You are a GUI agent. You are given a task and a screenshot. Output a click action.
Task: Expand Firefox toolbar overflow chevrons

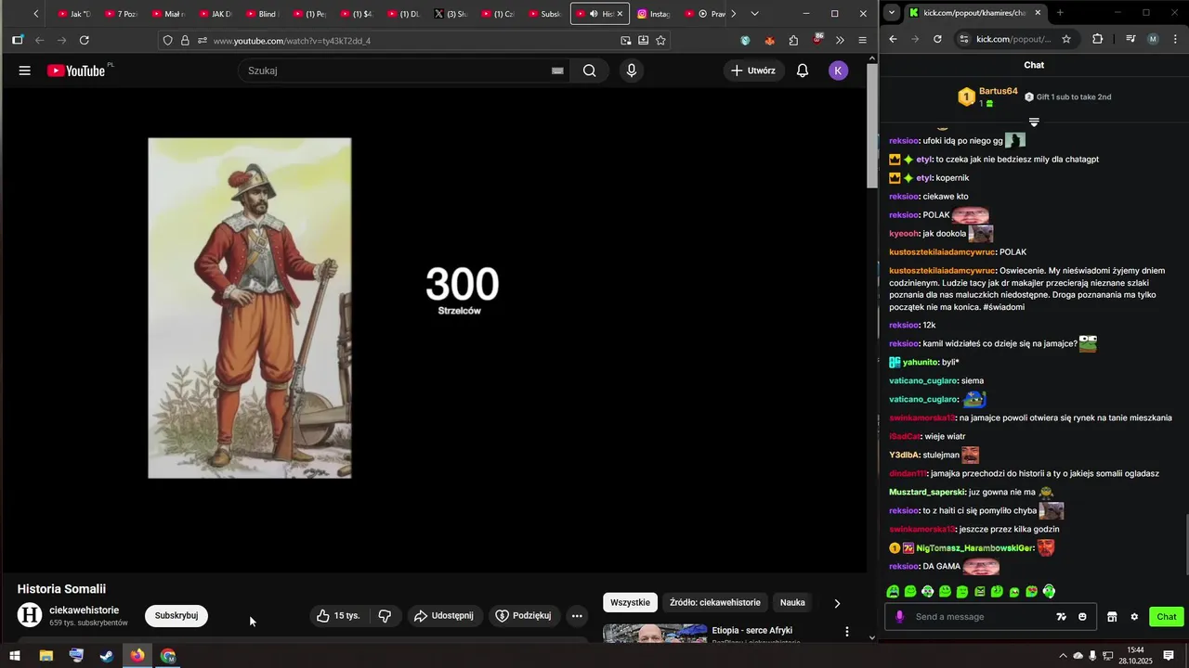pyautogui.click(x=840, y=41)
